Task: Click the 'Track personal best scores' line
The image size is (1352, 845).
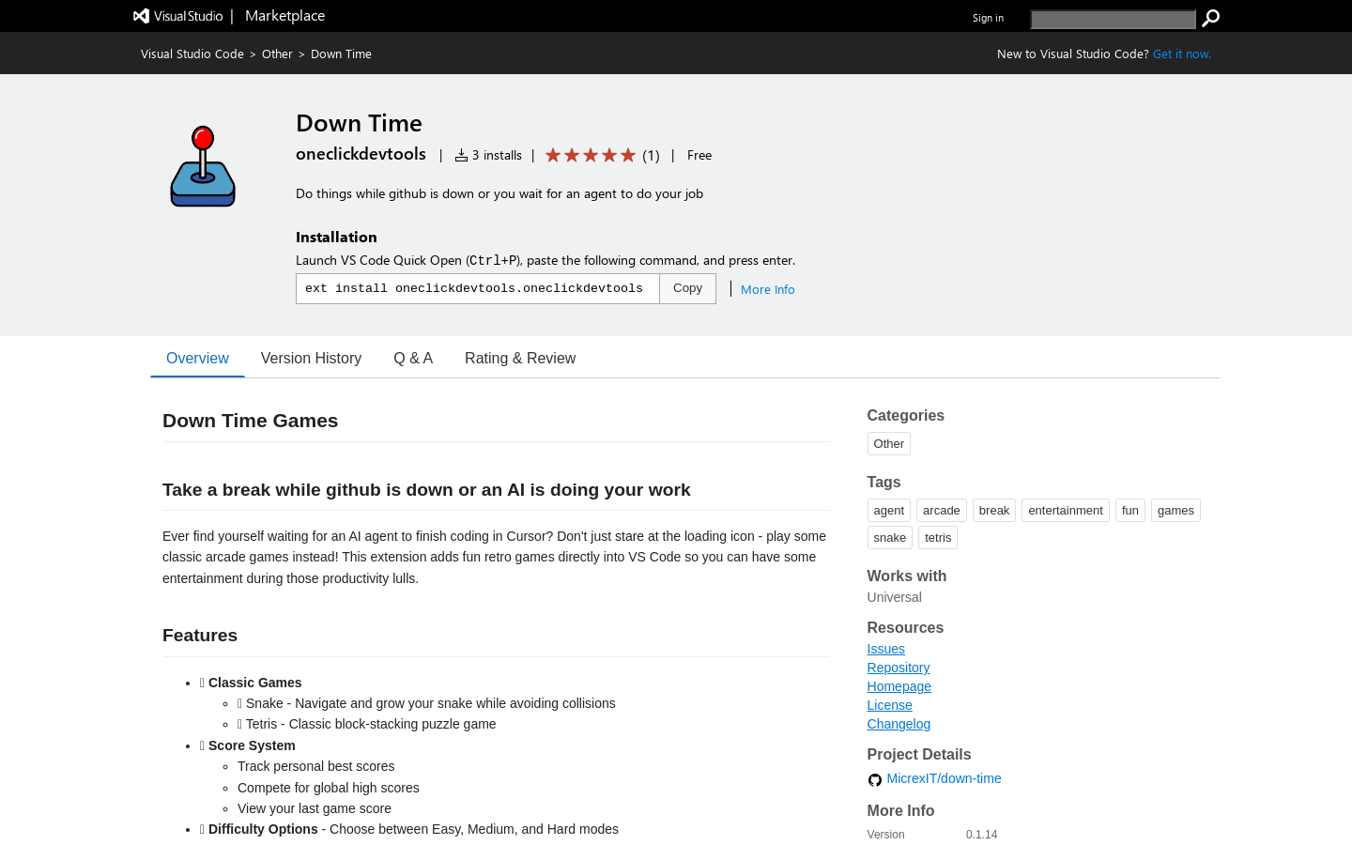Action: click(x=316, y=766)
